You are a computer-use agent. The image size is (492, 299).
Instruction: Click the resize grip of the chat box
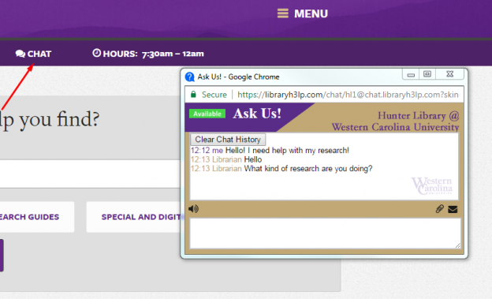(458, 245)
